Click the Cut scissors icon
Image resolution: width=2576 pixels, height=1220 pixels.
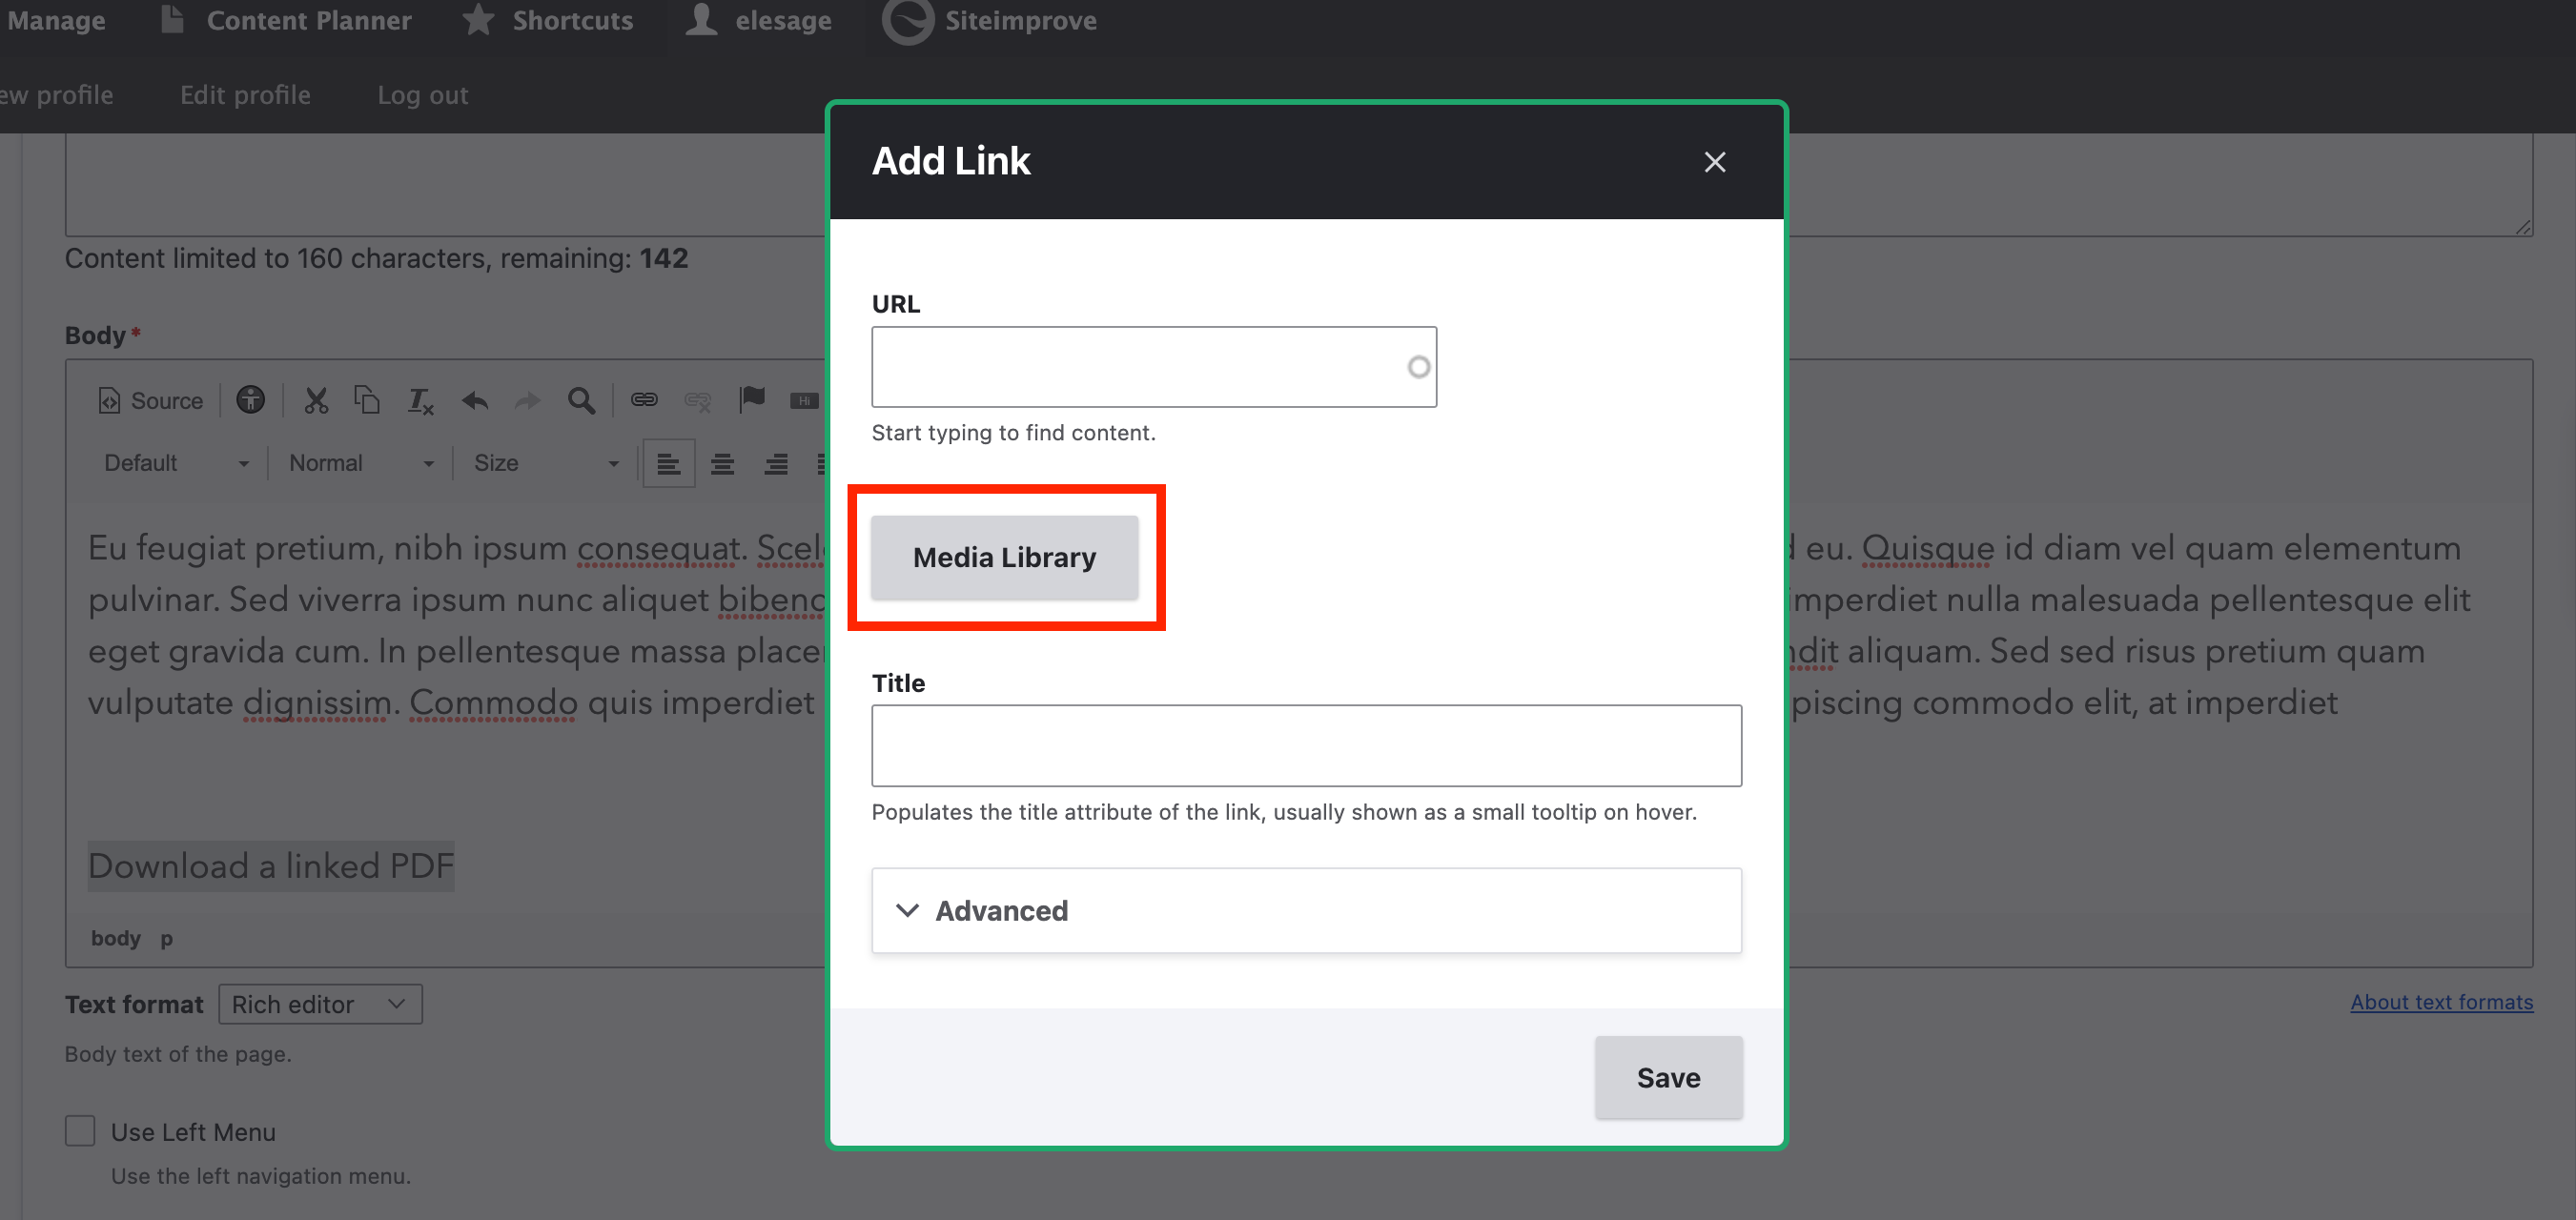coord(316,401)
